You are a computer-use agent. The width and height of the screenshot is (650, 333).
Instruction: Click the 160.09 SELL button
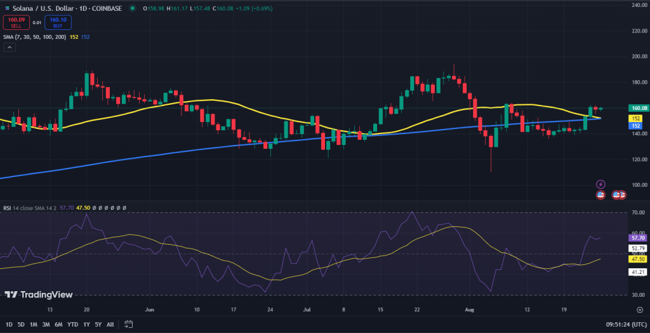[16, 22]
